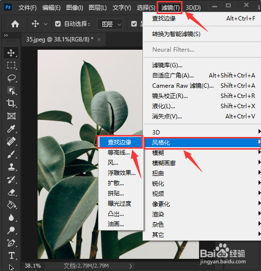Open the 图层 auto-select dropdown
This screenshot has height=271, width=261.
[x=110, y=24]
